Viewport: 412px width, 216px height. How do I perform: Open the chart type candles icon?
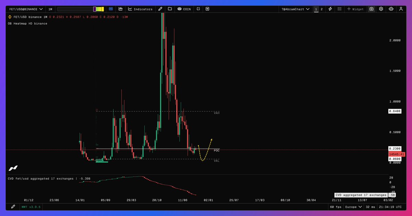pyautogui.click(x=120, y=9)
